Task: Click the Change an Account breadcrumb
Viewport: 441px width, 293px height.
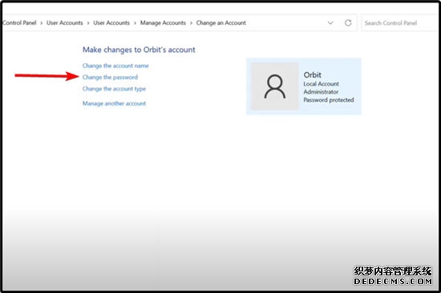Action: coord(221,22)
